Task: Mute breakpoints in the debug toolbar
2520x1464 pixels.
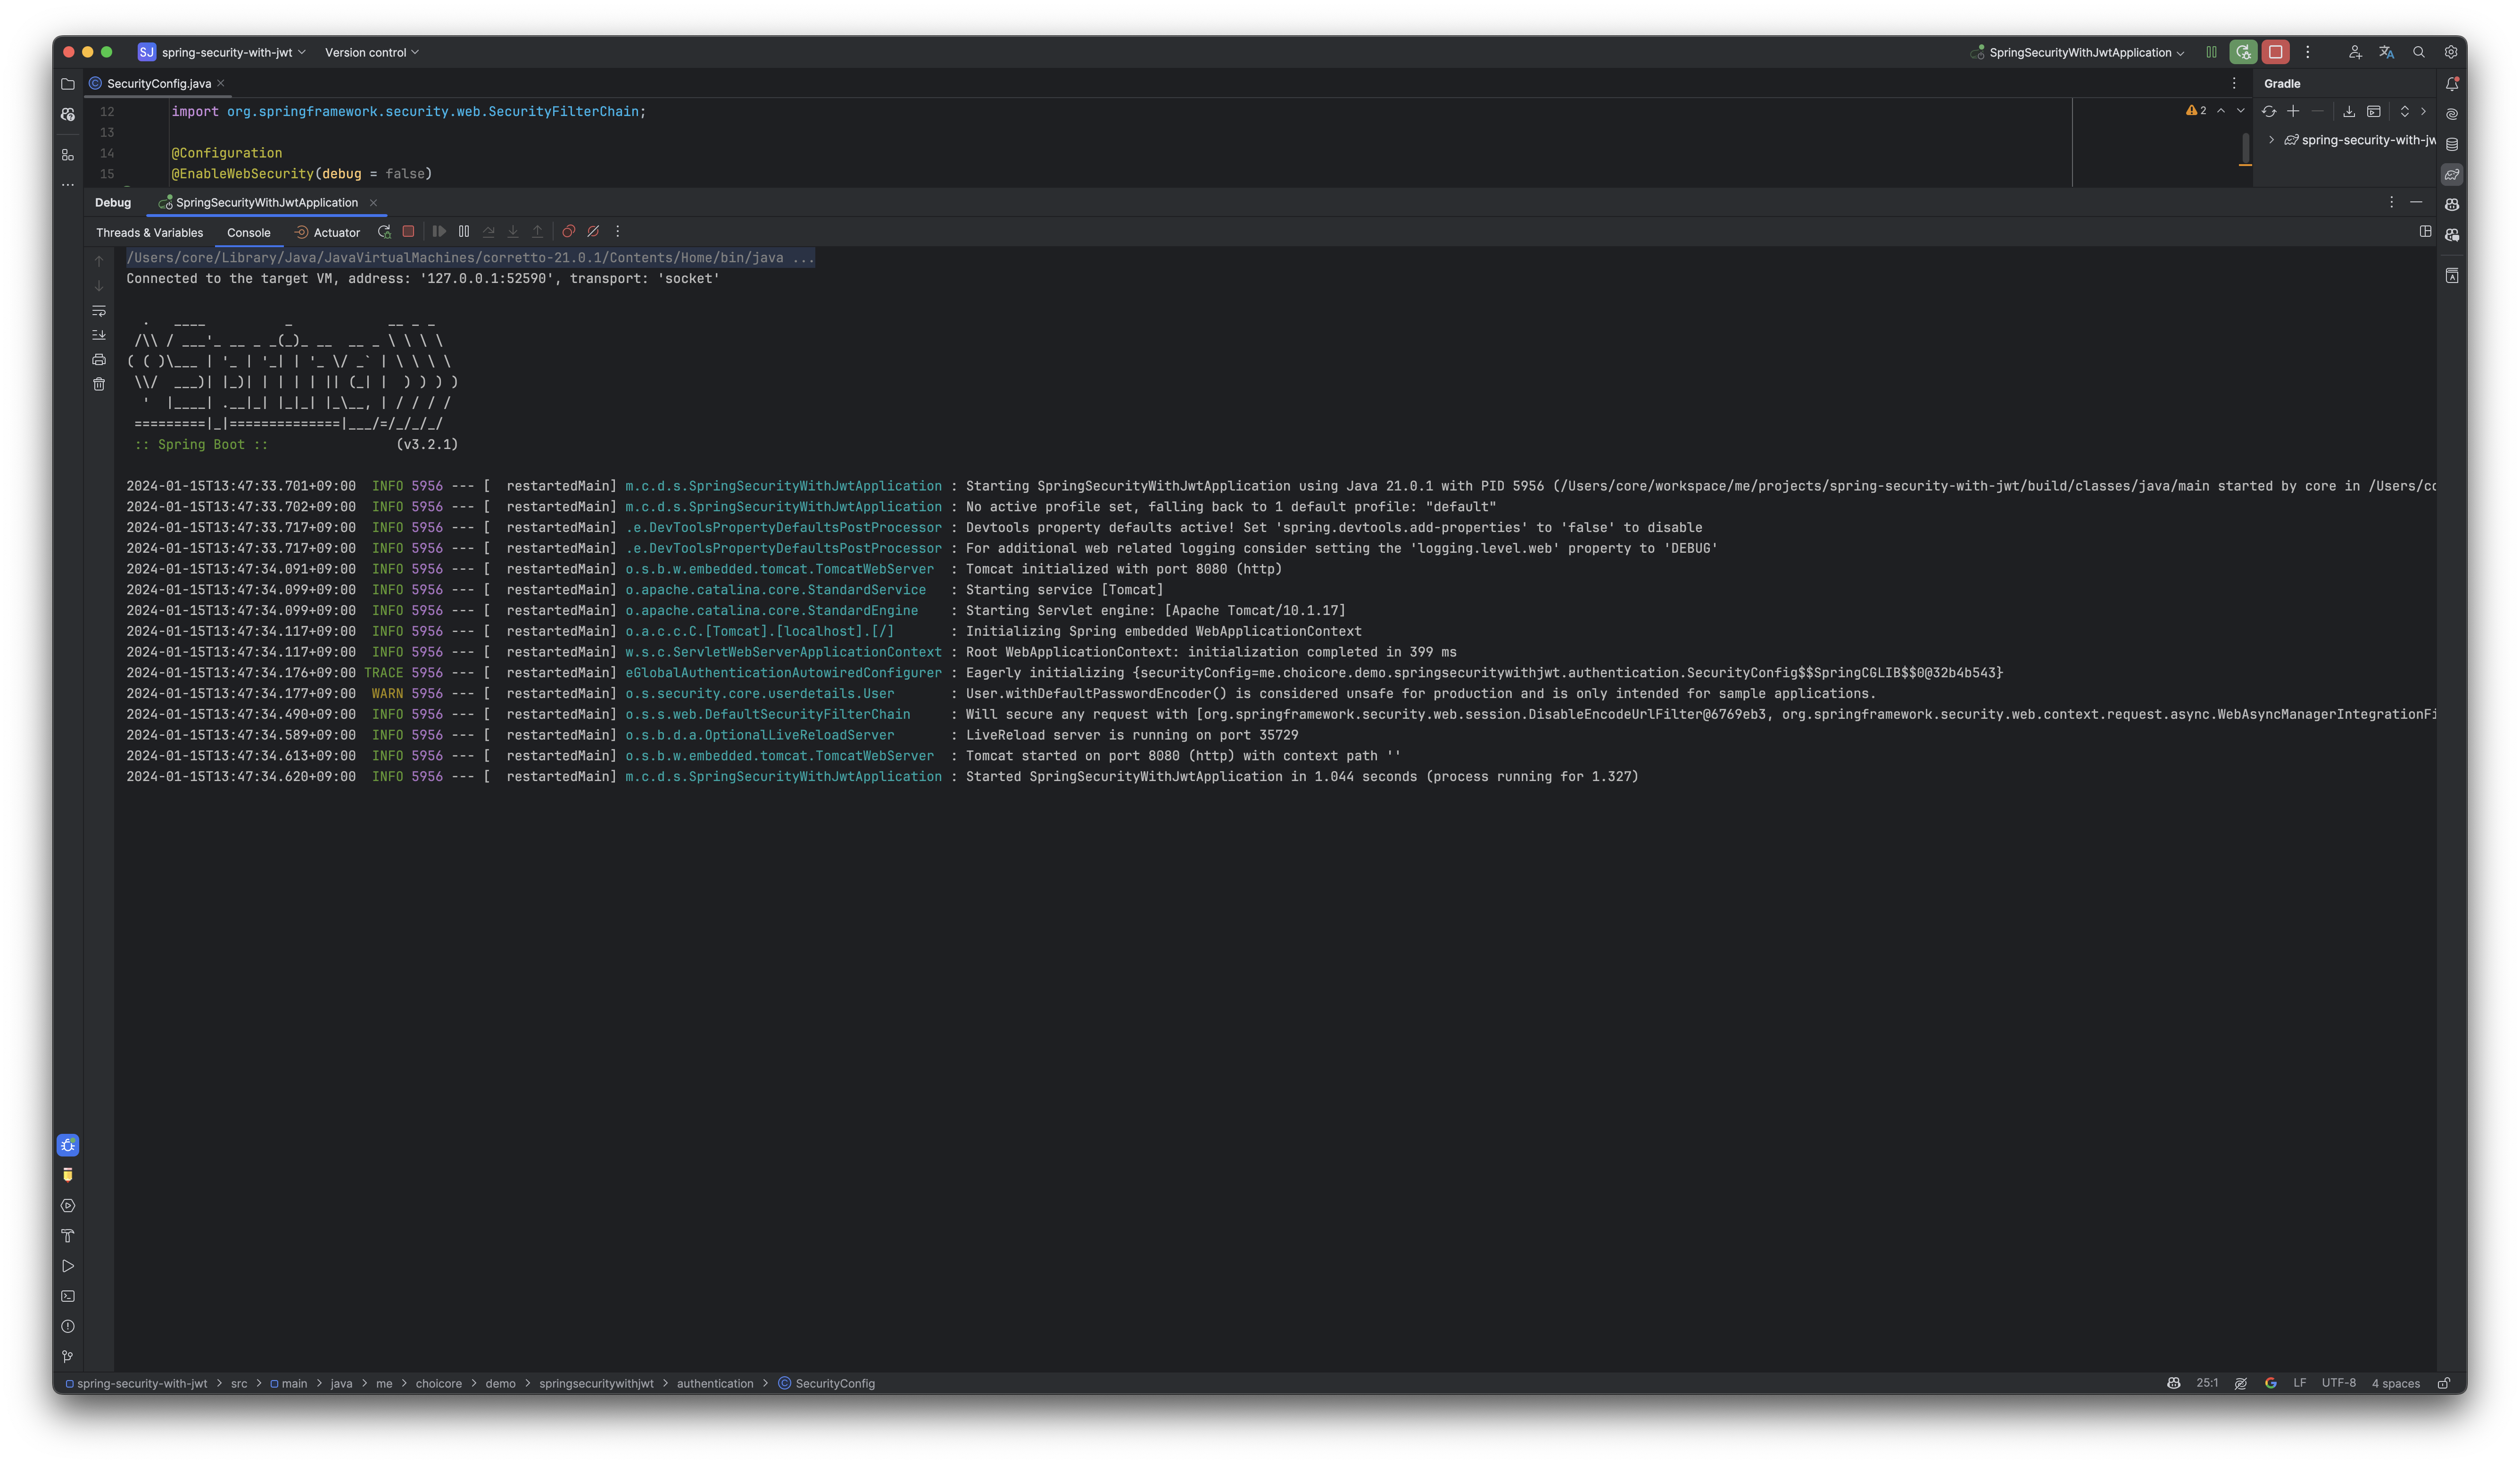Action: click(x=594, y=231)
